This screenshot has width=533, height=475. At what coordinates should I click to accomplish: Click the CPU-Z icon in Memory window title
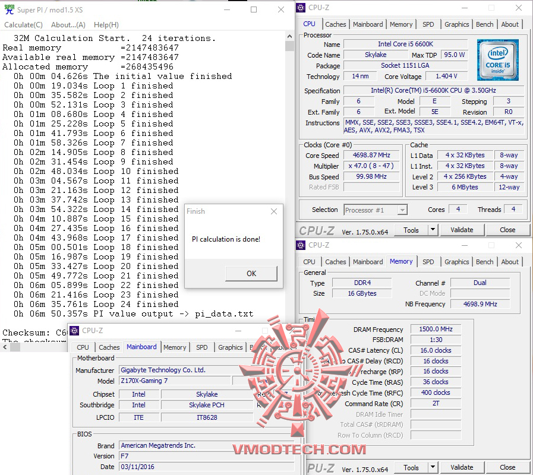click(x=301, y=245)
